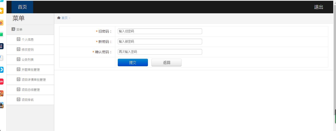336x131 pixels.
Task: Open the 首页 breadcrumb link
Action: (65, 18)
